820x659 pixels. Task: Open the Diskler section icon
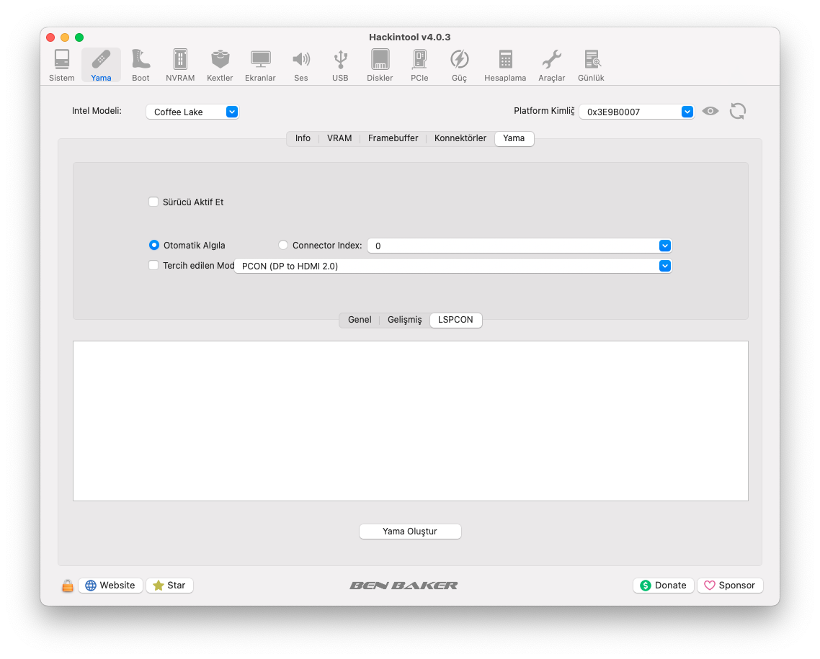380,65
